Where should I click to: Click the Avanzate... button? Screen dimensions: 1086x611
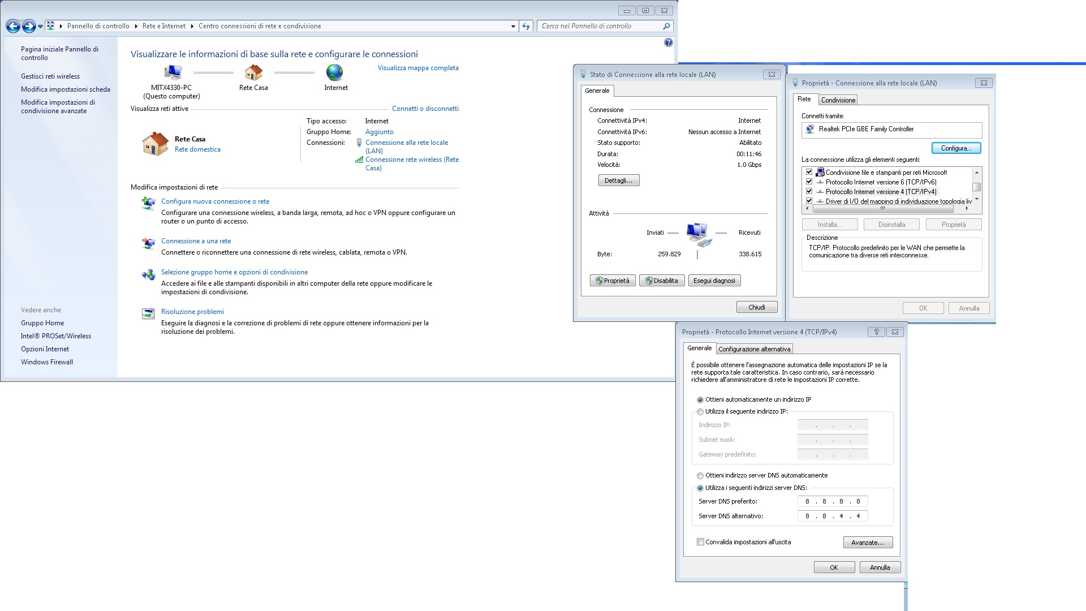868,543
